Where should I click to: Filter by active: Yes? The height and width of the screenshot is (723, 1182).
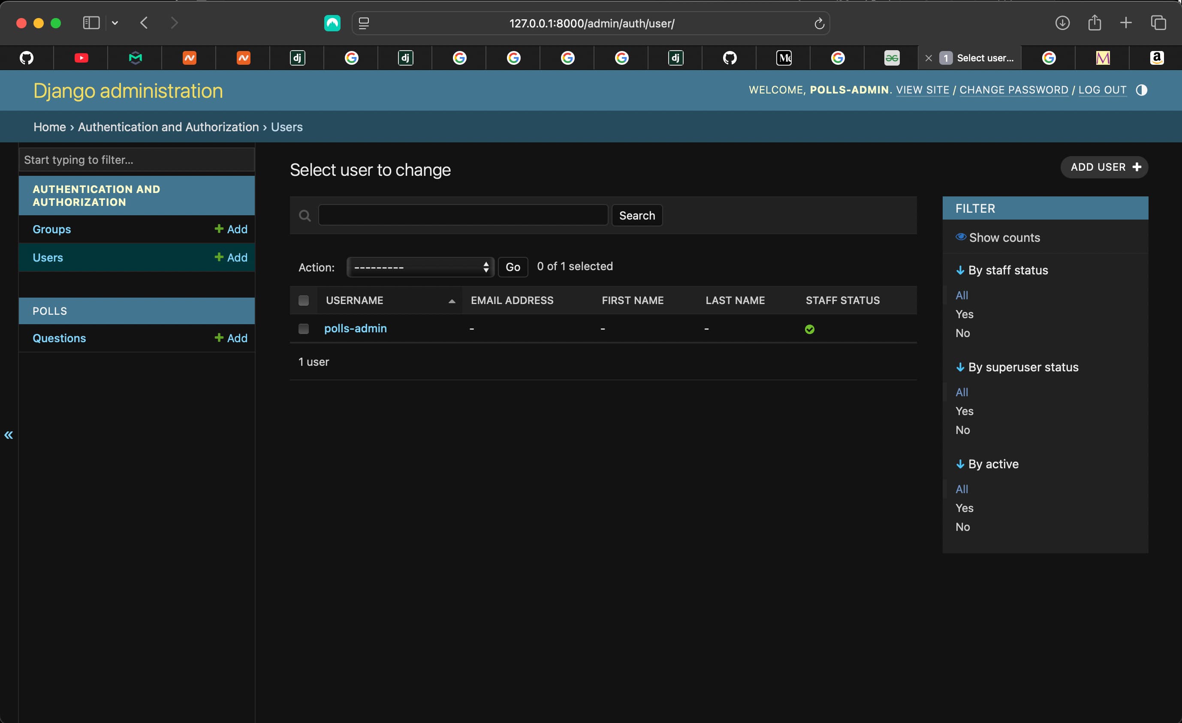(964, 508)
